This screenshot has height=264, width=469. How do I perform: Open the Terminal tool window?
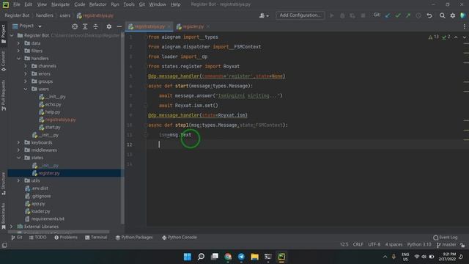tap(96, 238)
